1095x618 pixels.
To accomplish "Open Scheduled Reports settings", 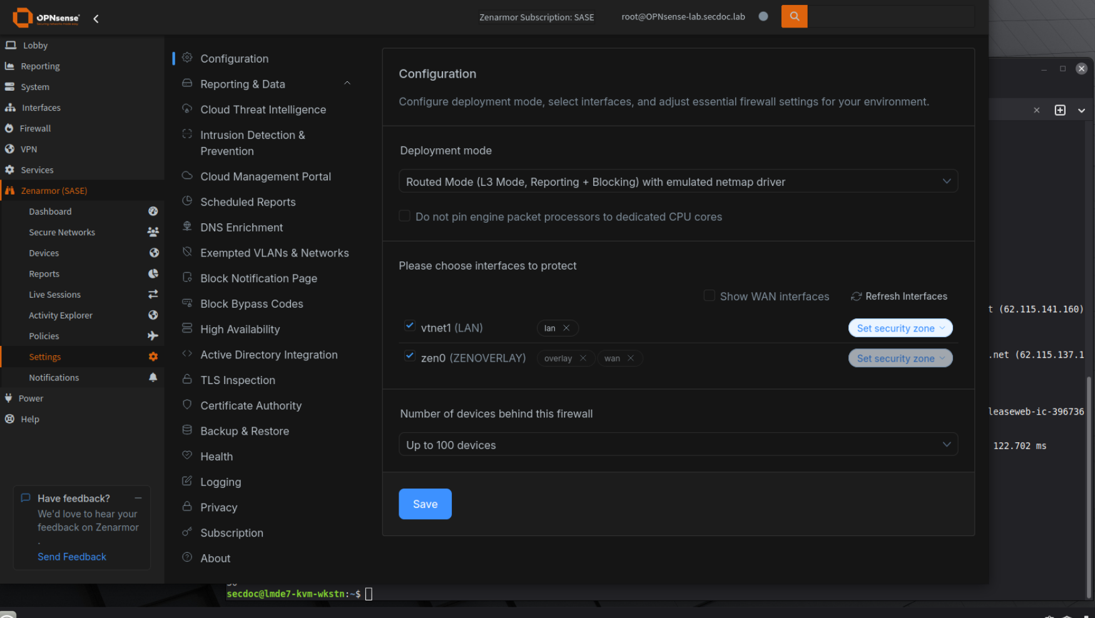I will coord(248,202).
